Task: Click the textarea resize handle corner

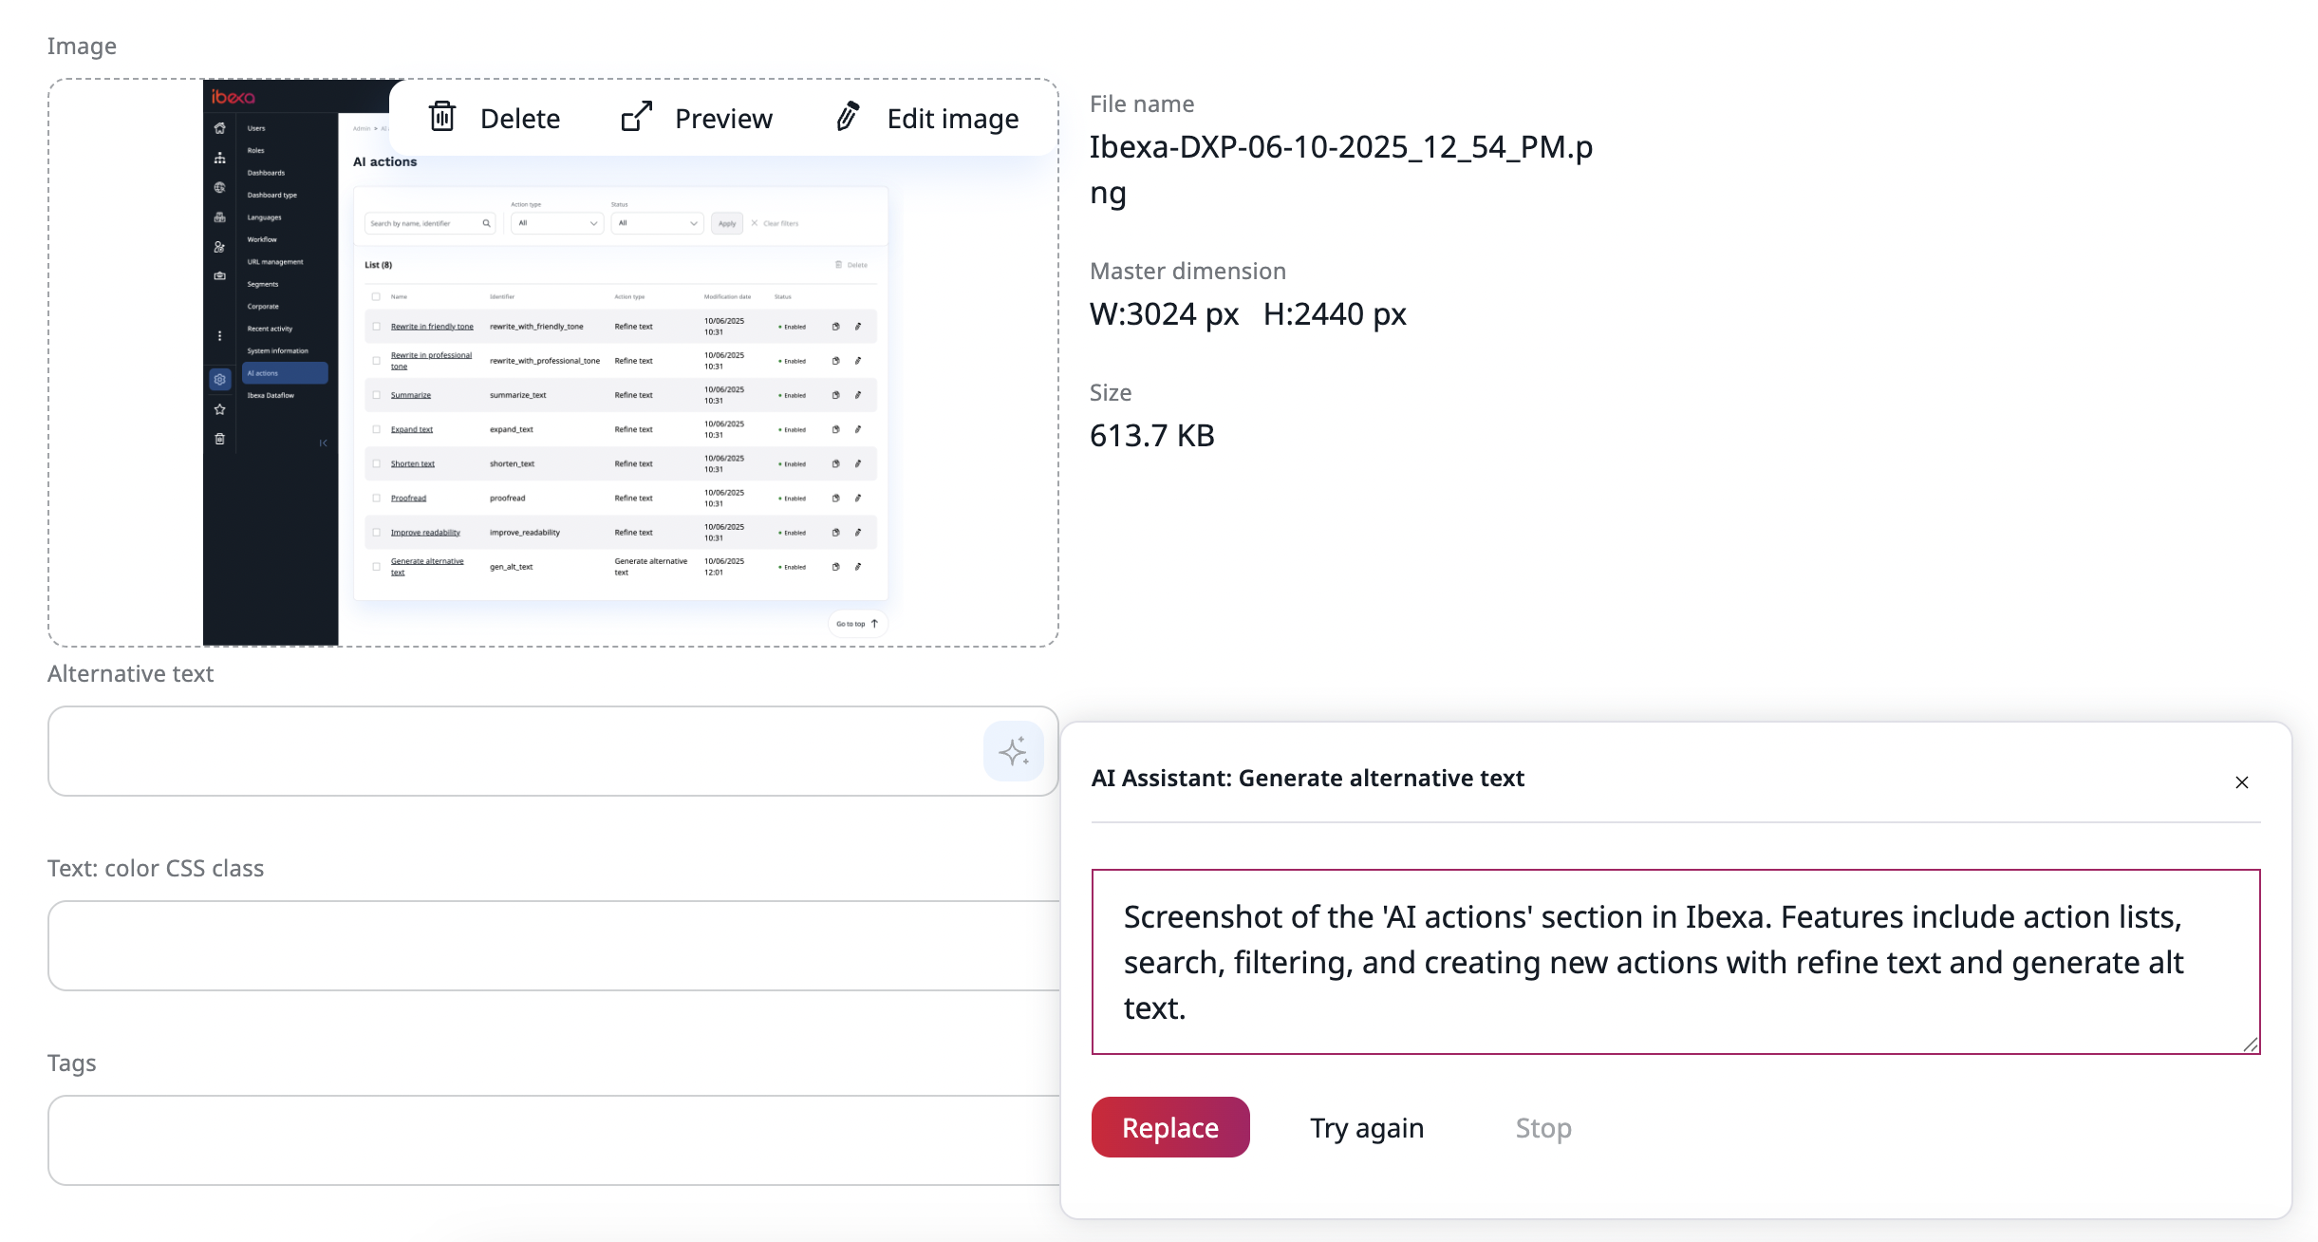Action: tap(2250, 1044)
